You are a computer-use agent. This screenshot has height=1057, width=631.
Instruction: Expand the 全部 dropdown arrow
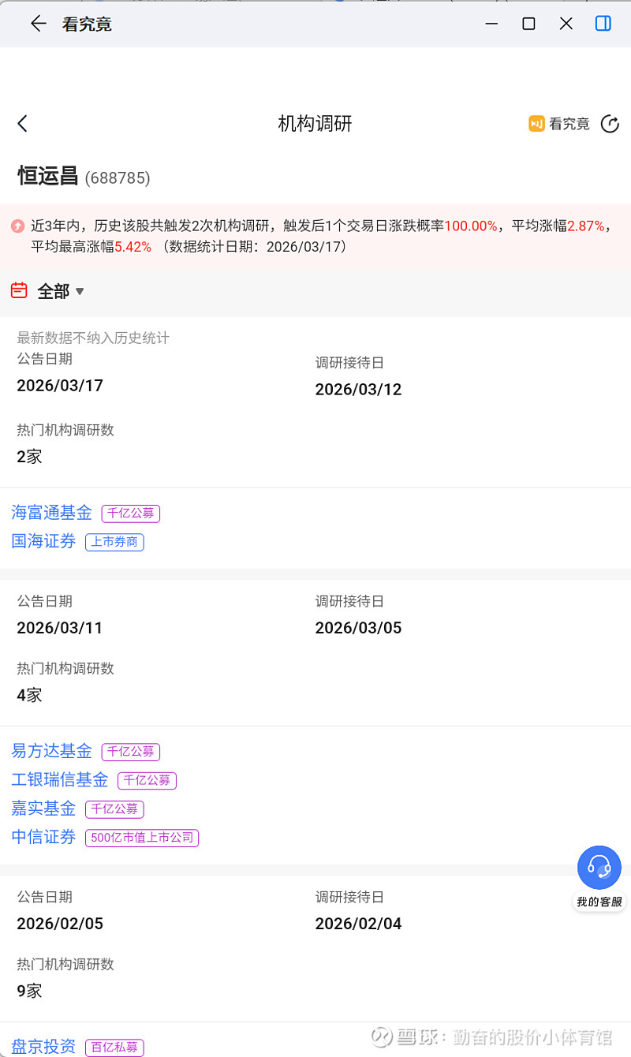pyautogui.click(x=80, y=292)
